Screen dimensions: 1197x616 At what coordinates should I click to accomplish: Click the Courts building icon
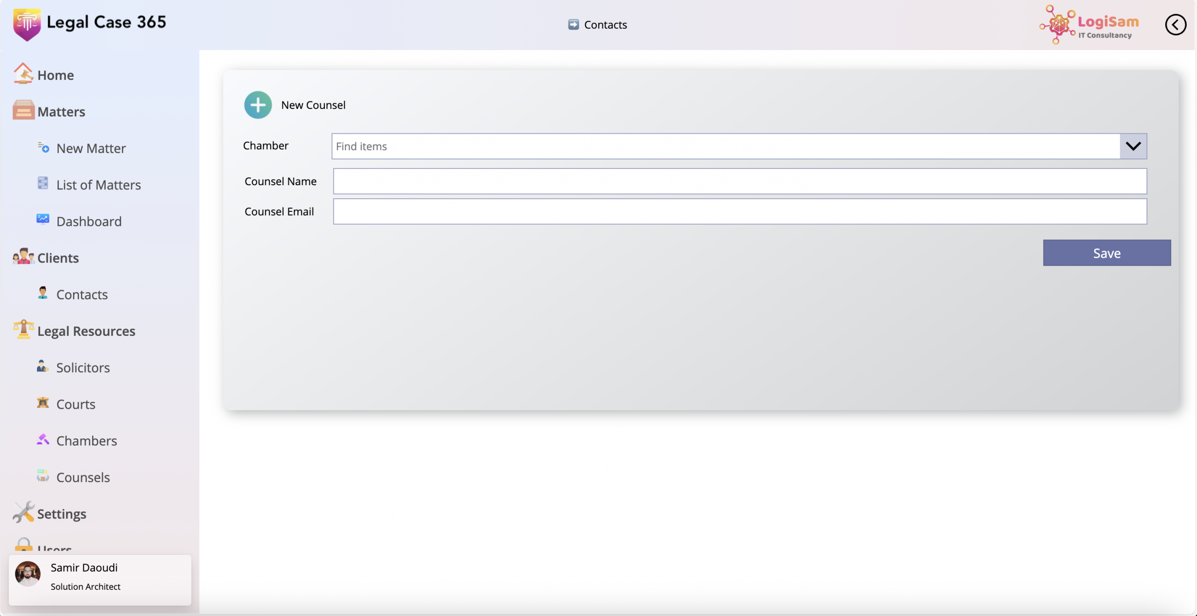pyautogui.click(x=43, y=403)
